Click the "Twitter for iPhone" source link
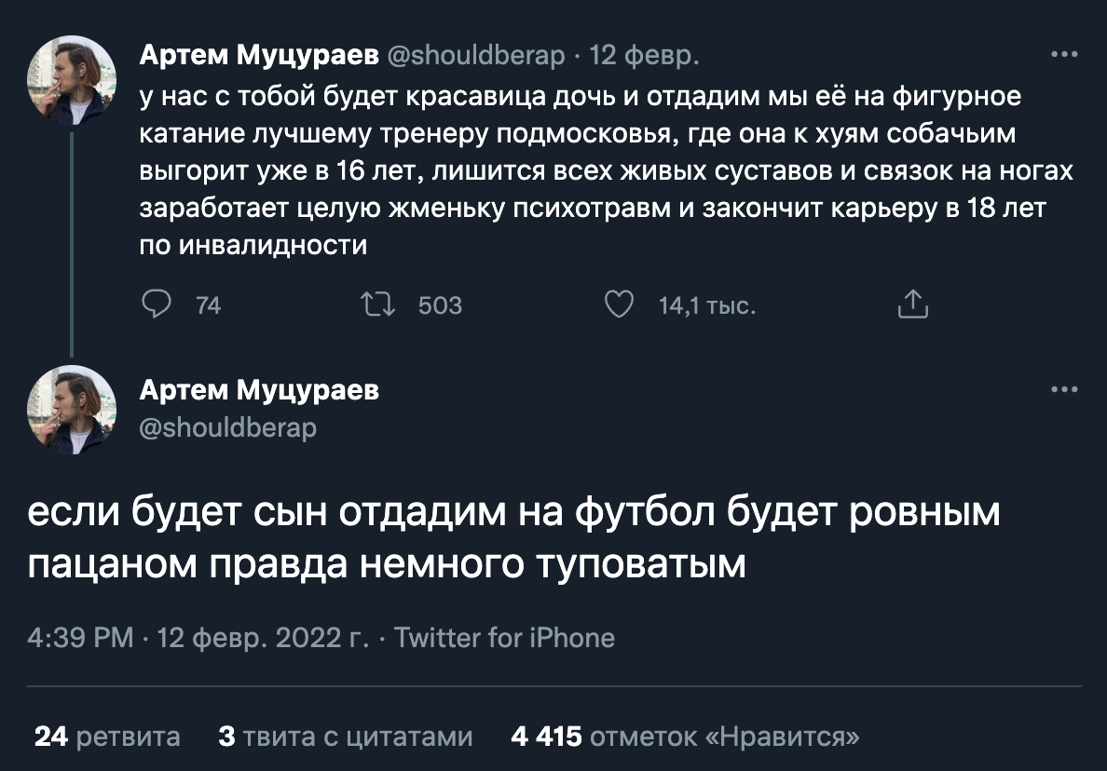 504,638
